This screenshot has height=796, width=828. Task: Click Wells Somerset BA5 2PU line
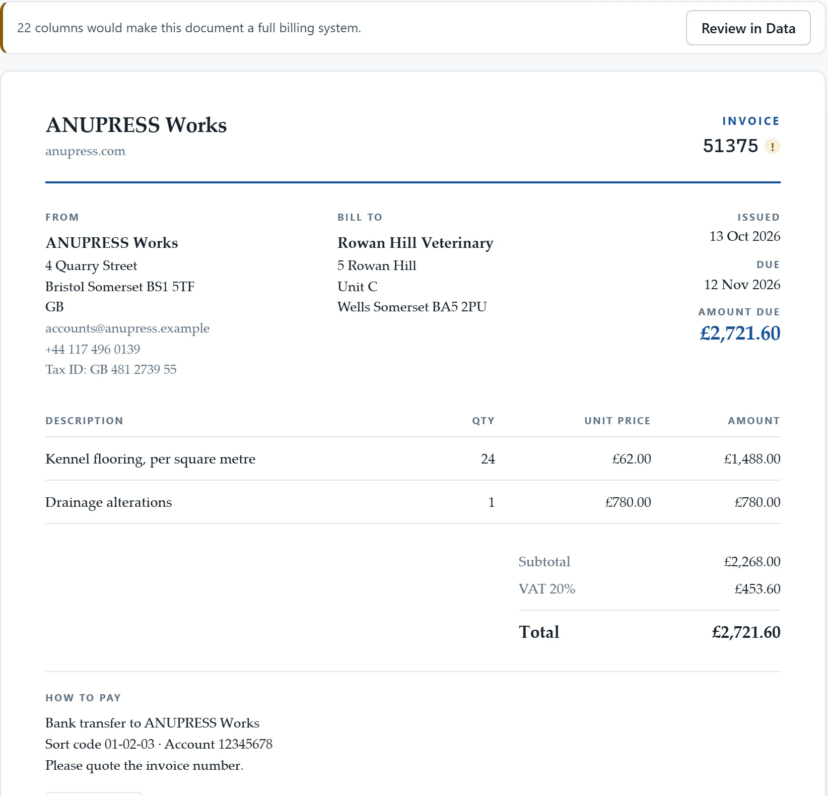click(x=412, y=307)
